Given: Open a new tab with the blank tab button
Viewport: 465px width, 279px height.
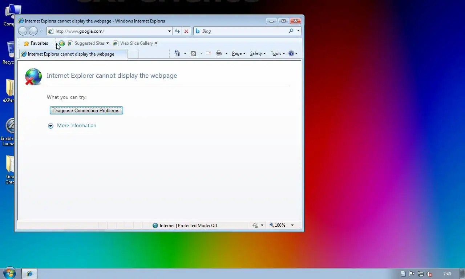Looking at the screenshot, I should (133, 54).
